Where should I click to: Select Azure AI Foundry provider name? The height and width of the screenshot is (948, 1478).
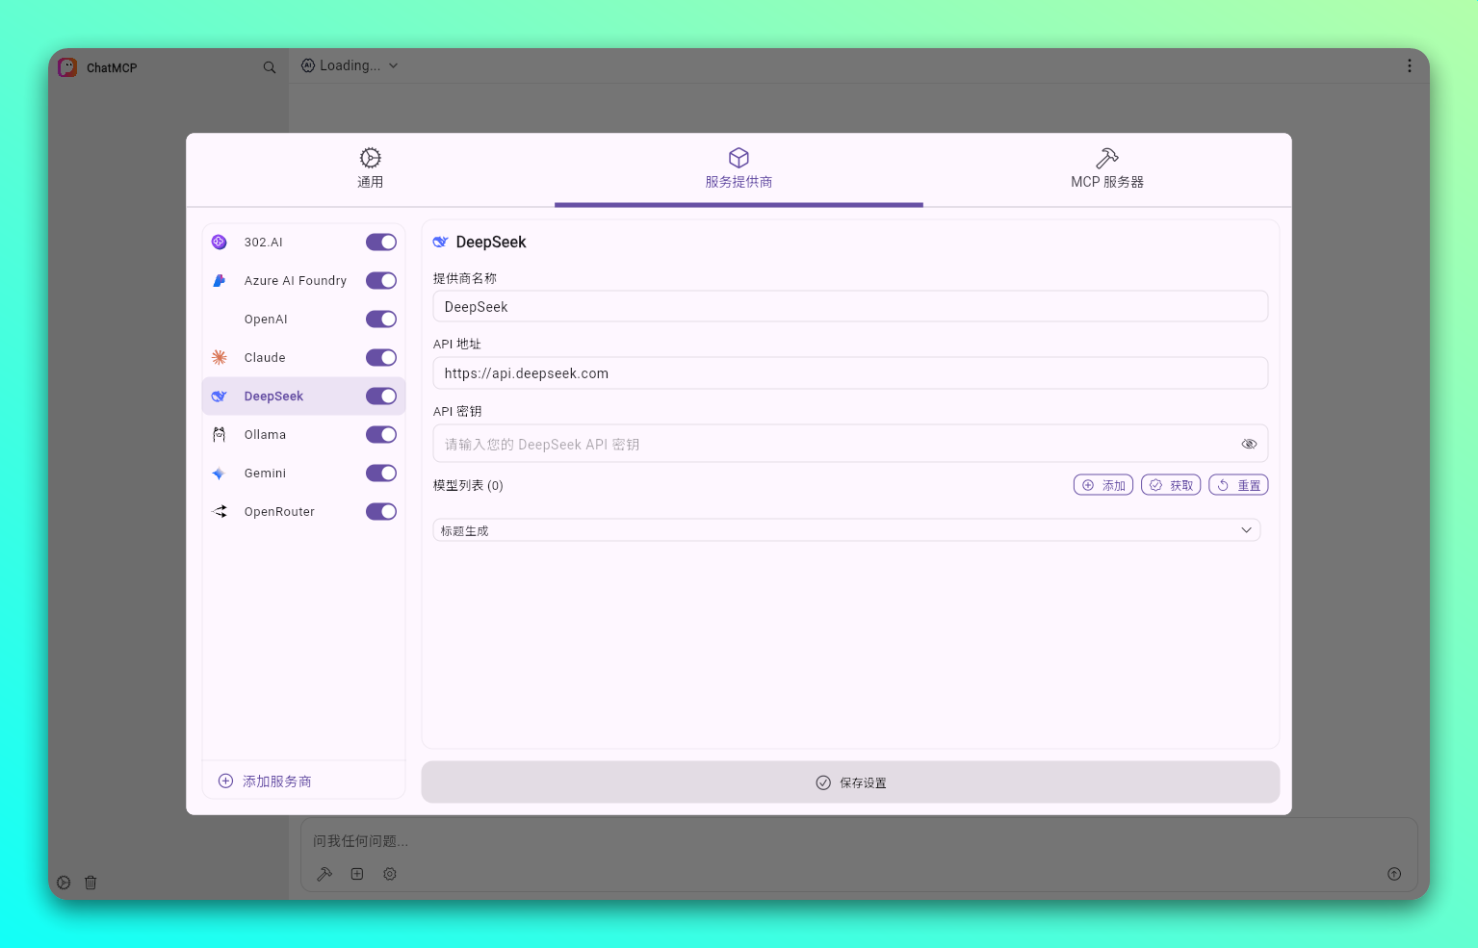(x=295, y=281)
